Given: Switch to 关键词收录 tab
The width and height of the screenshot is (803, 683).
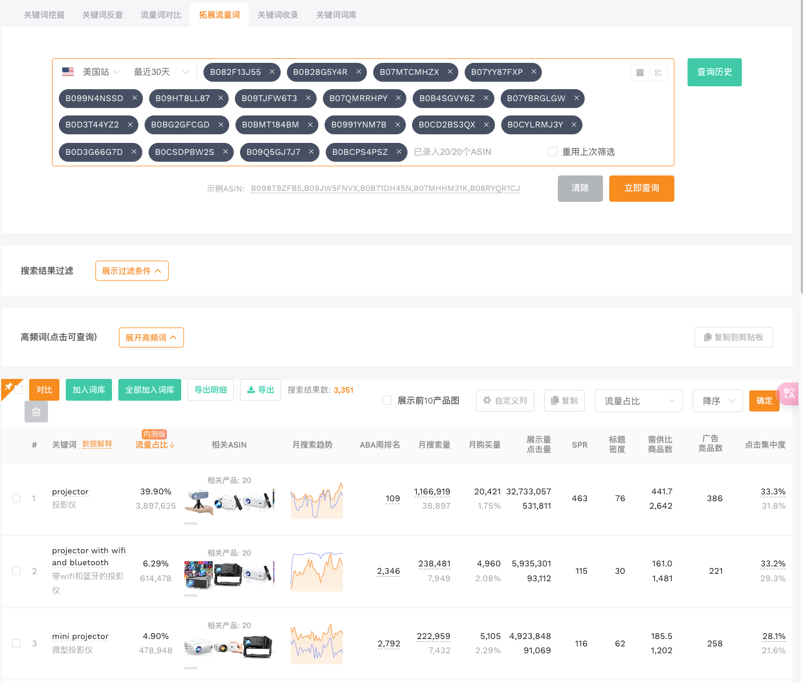Looking at the screenshot, I should 278,15.
